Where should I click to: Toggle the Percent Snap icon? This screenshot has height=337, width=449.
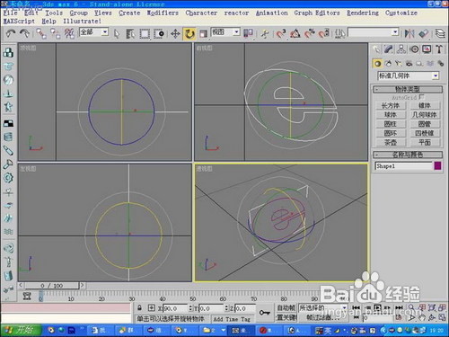pyautogui.click(x=310, y=33)
